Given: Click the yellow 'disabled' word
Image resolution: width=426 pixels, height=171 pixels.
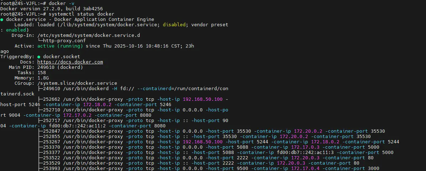Looking at the screenshot, I should click(x=174, y=24).
